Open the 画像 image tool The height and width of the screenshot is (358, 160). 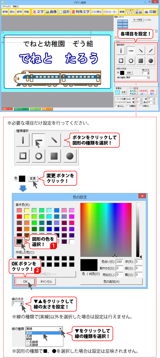[51, 12]
